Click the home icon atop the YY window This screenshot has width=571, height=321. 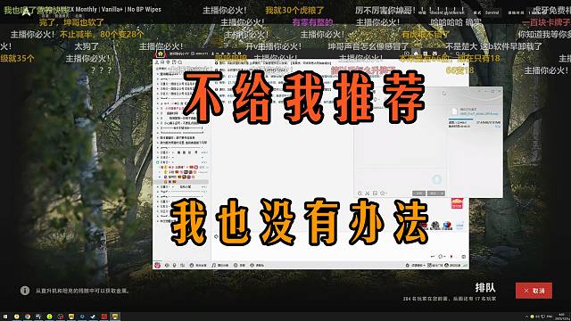[x=160, y=53]
